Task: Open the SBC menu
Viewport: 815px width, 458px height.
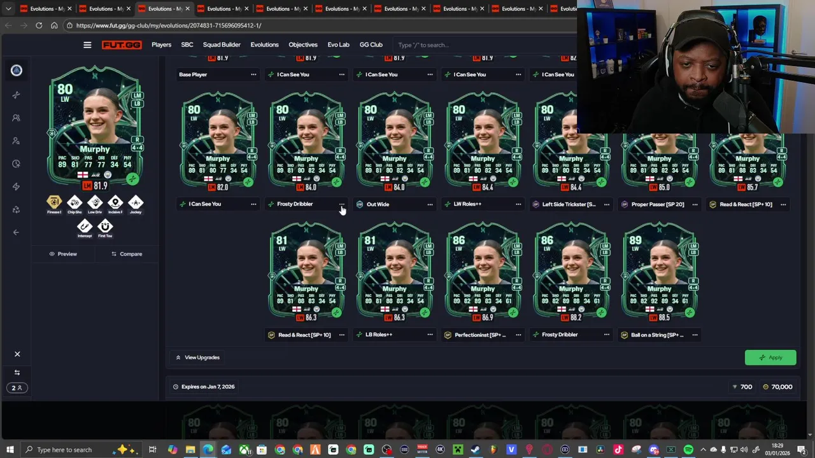Action: (x=187, y=45)
